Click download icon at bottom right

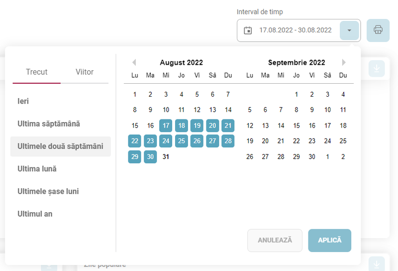(377, 264)
